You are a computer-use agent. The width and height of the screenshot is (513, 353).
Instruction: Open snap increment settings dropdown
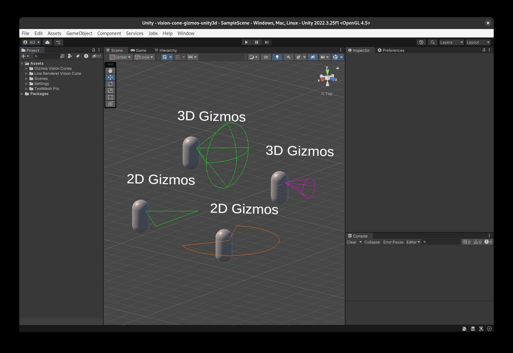[x=193, y=57]
